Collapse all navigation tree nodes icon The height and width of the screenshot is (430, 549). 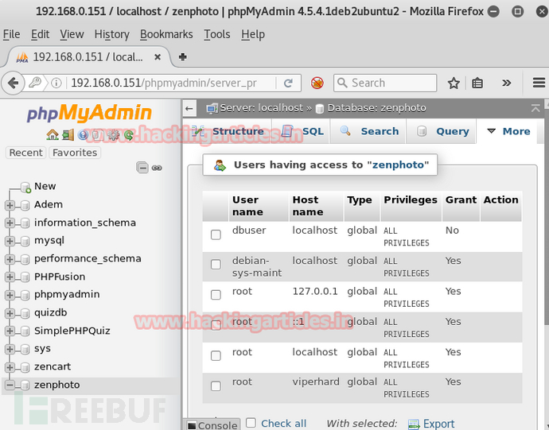[142, 168]
